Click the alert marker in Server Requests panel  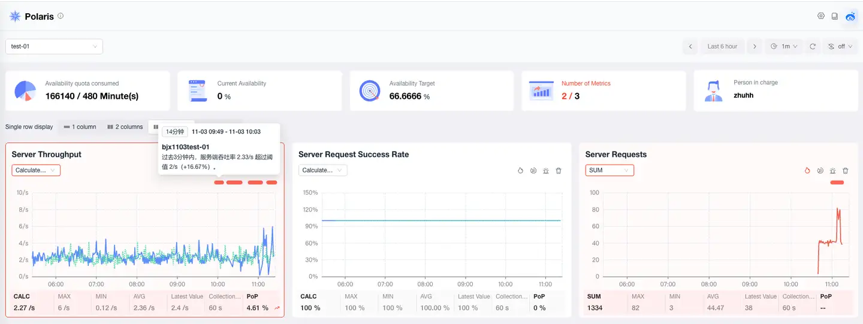tap(837, 183)
